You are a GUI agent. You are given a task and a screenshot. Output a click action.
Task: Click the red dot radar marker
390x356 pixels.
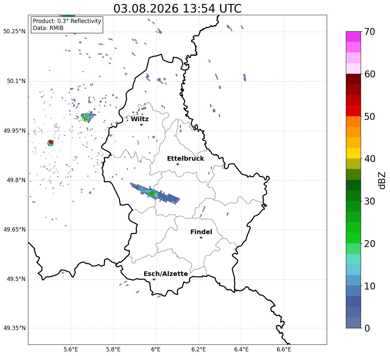point(51,142)
